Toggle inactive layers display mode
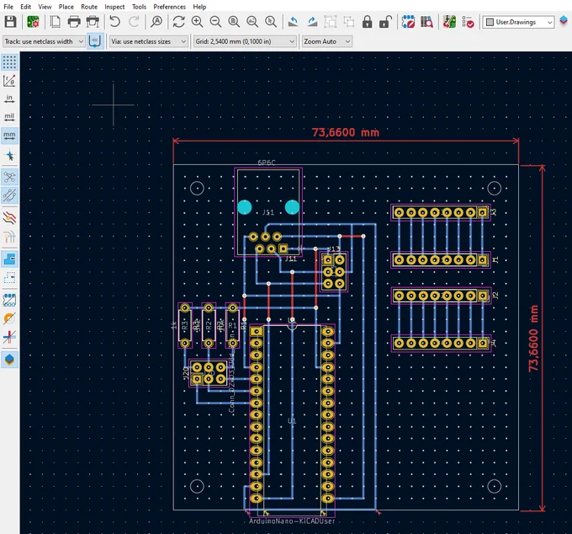 point(9,218)
